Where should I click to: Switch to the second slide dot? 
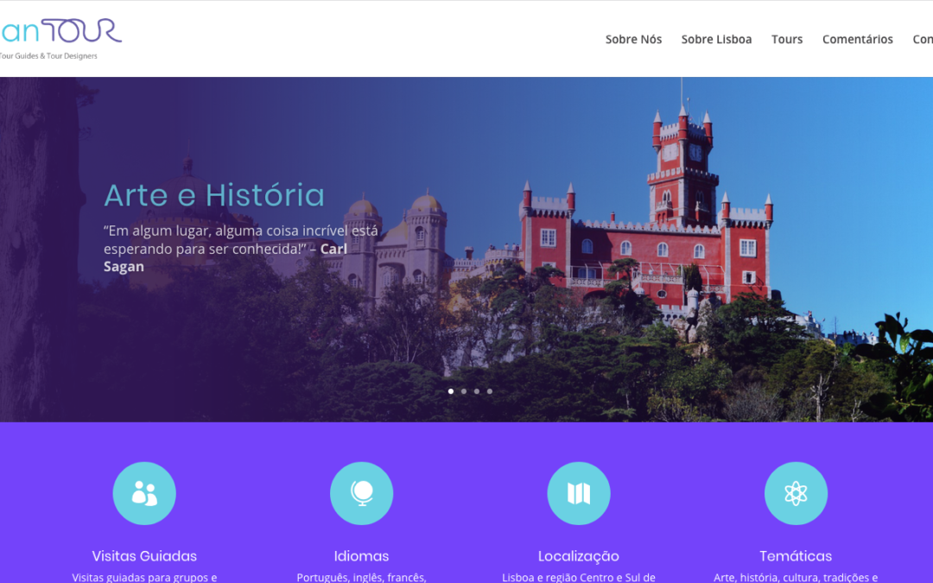[464, 391]
